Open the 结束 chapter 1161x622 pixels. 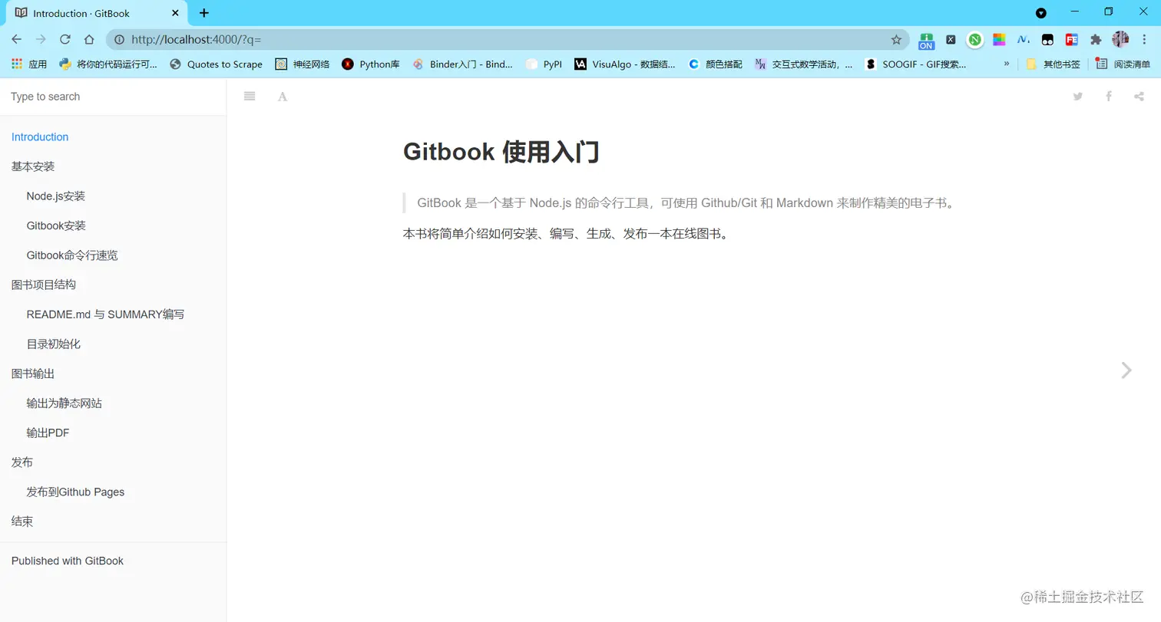22,522
